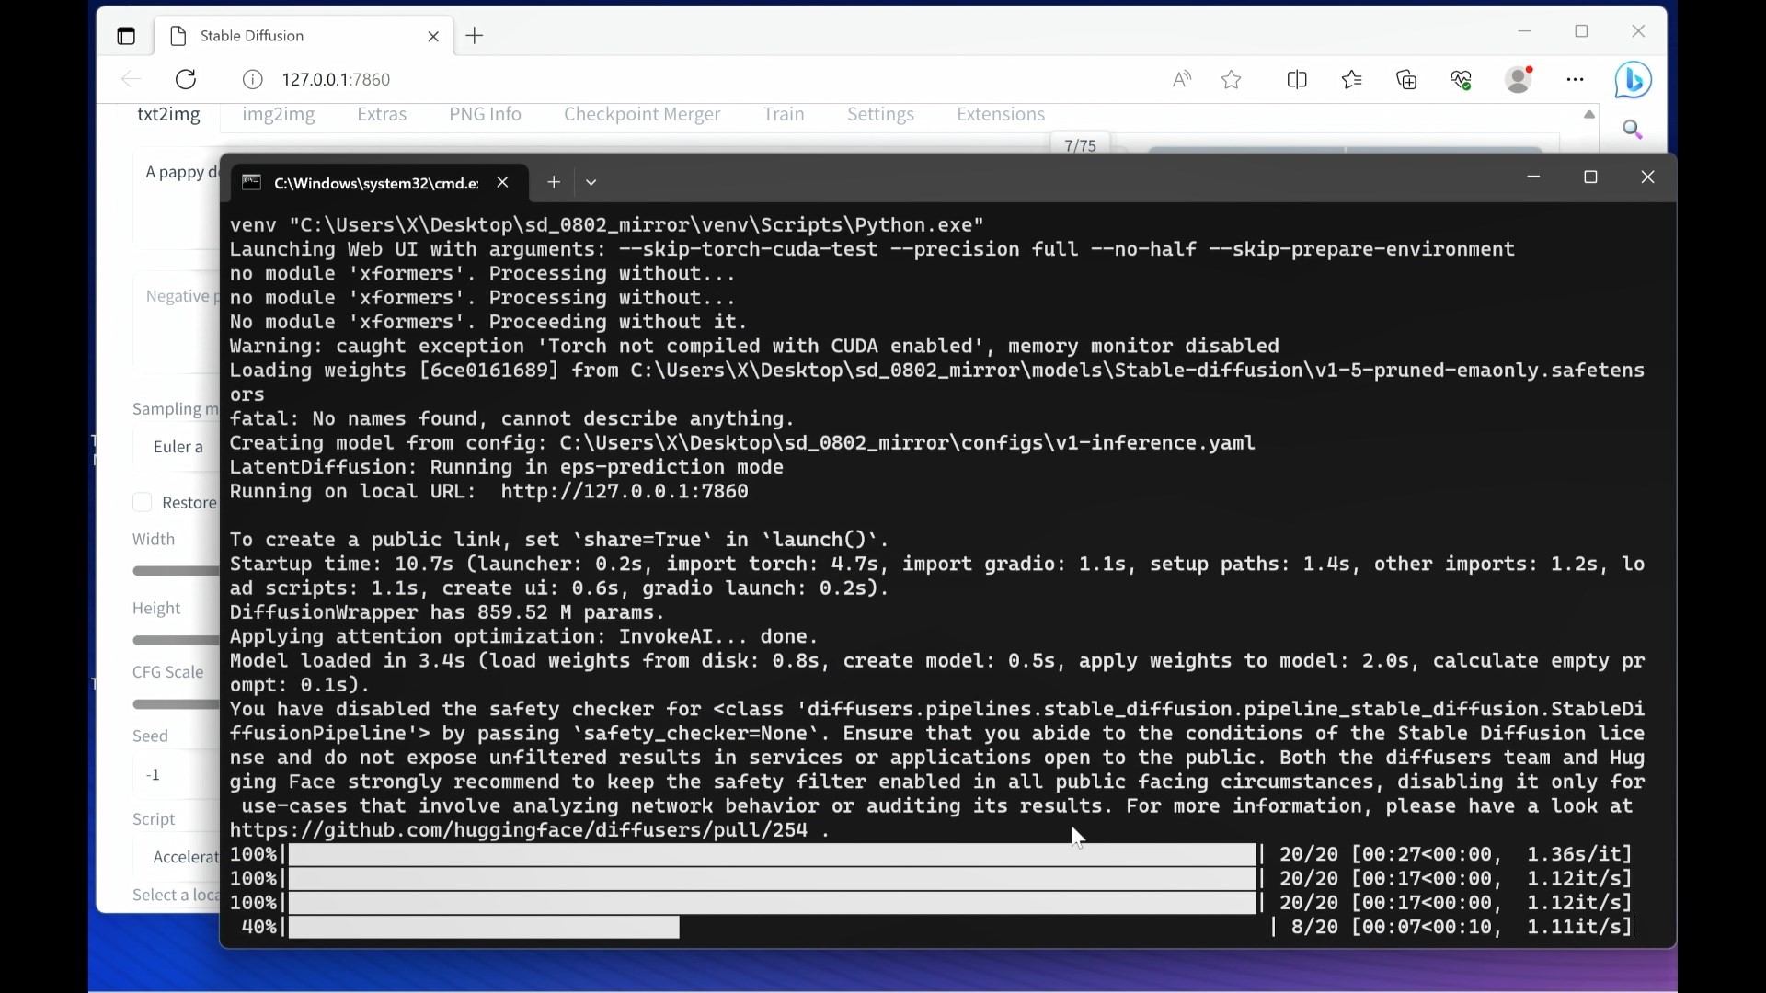
Task: Close the Stable Diffusion browser tab
Action: tap(433, 37)
